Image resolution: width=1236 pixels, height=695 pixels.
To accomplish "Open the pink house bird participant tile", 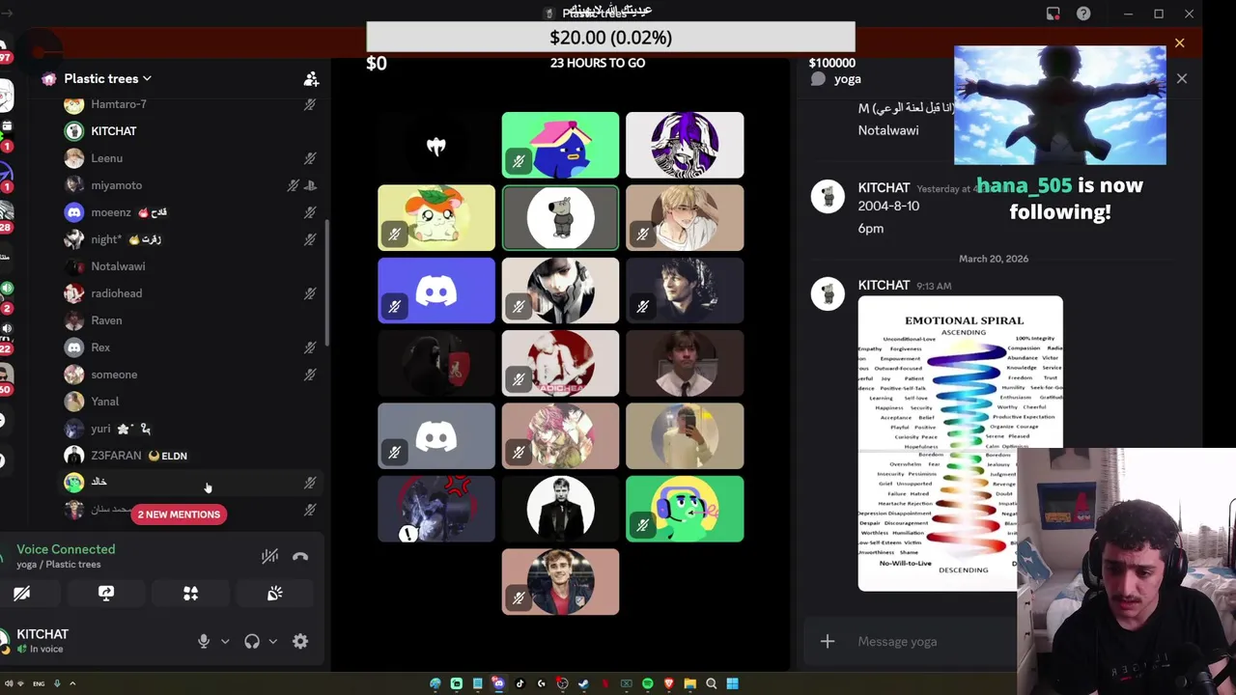I will coord(560,145).
